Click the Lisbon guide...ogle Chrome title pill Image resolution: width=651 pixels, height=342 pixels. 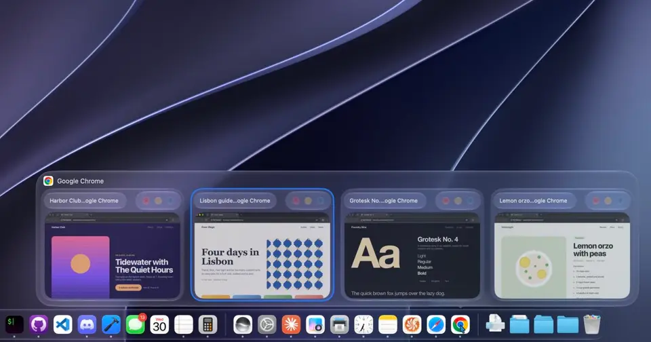235,201
